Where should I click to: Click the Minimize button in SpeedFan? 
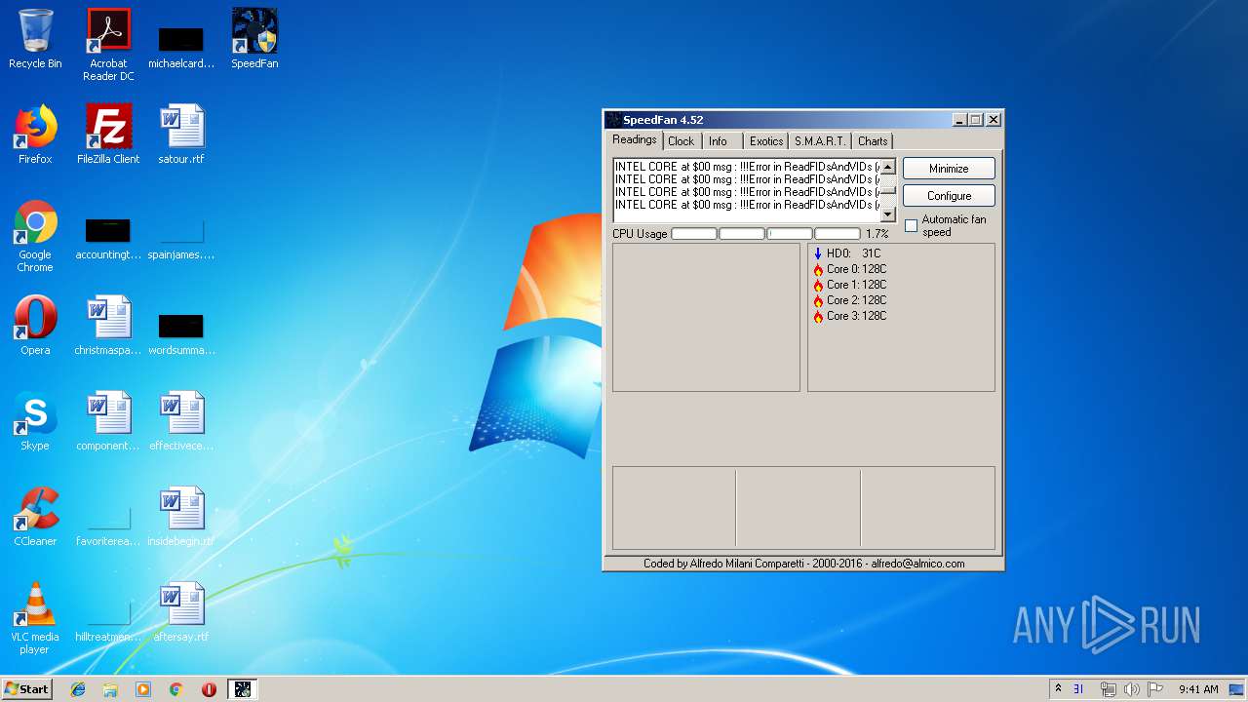(949, 169)
